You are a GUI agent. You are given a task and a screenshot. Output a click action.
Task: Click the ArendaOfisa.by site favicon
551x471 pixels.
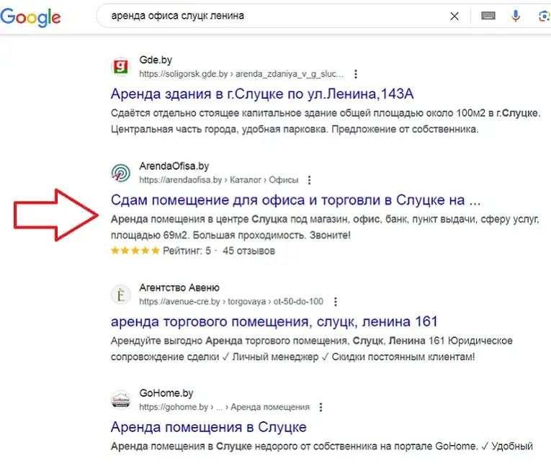121,173
